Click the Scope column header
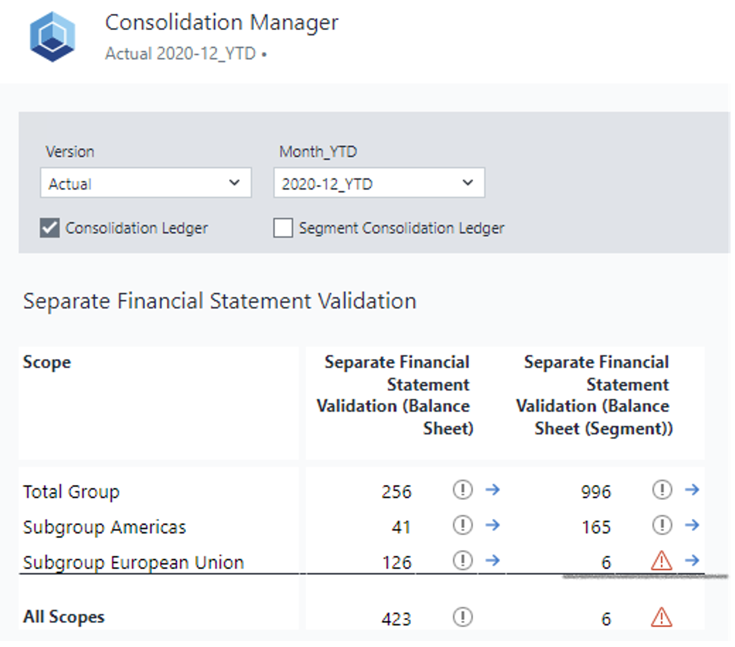 tap(47, 362)
